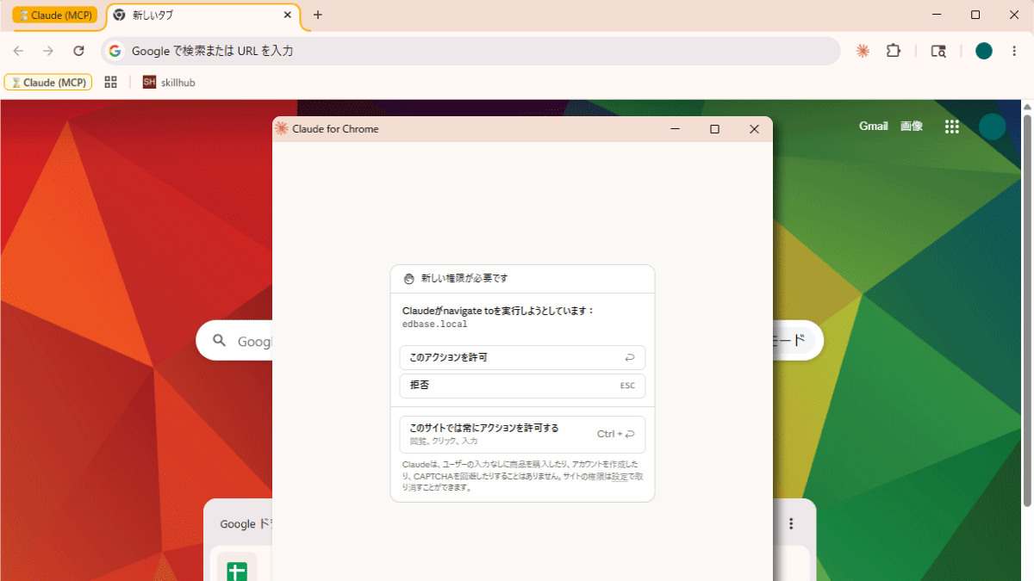Minimize the Chrome browser window
This screenshot has width=1034, height=581.
(x=936, y=15)
